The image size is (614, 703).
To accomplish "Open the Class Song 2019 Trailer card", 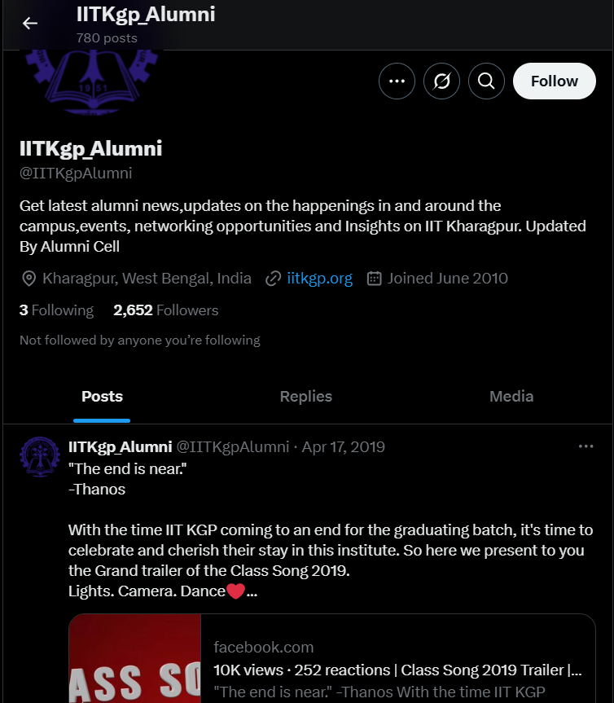I will pos(332,658).
